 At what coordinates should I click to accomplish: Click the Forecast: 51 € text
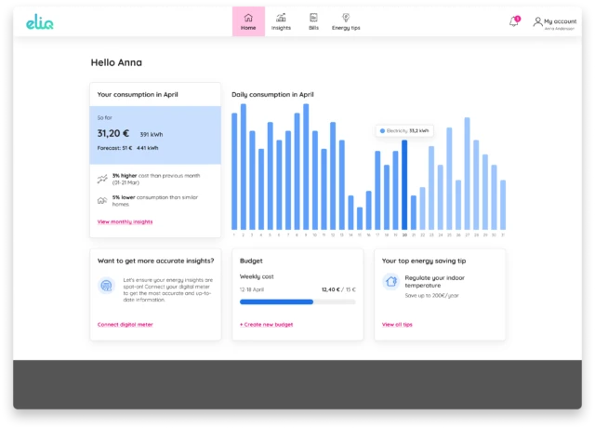click(114, 148)
